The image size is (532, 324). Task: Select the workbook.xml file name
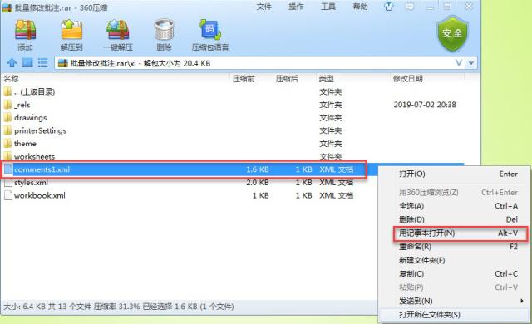click(x=40, y=195)
